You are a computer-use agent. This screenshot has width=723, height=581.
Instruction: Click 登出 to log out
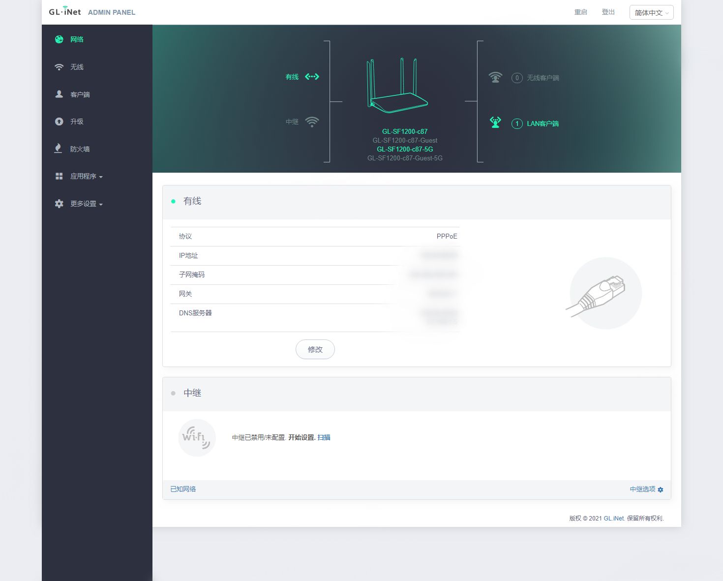coord(608,12)
